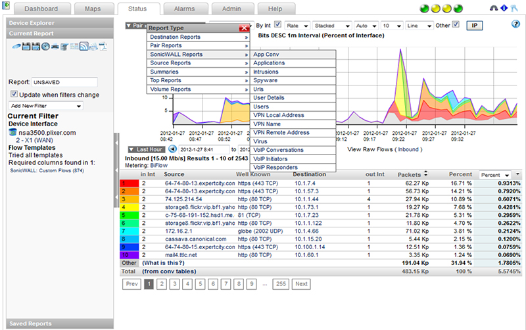Click the leftmost green status light

pyautogui.click(x=424, y=9)
